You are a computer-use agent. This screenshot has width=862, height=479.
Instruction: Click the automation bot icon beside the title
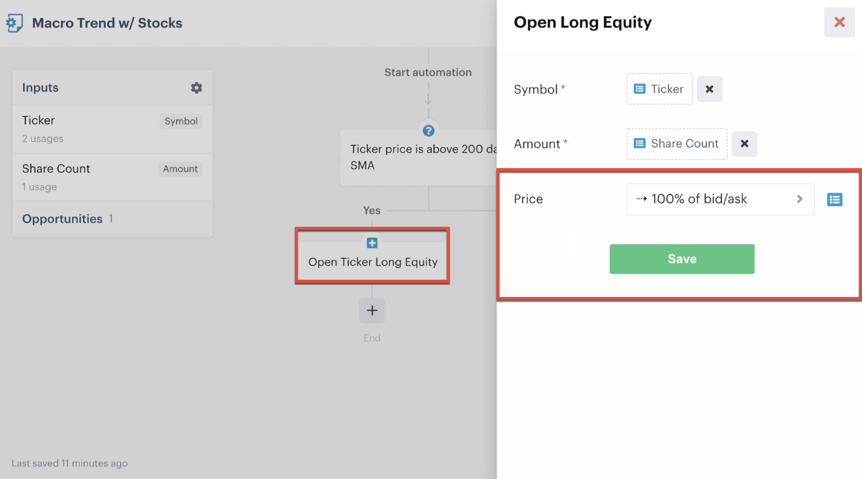[15, 23]
